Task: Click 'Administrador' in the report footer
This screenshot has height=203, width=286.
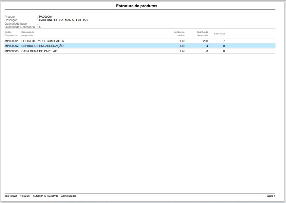Action: [x=68, y=196]
